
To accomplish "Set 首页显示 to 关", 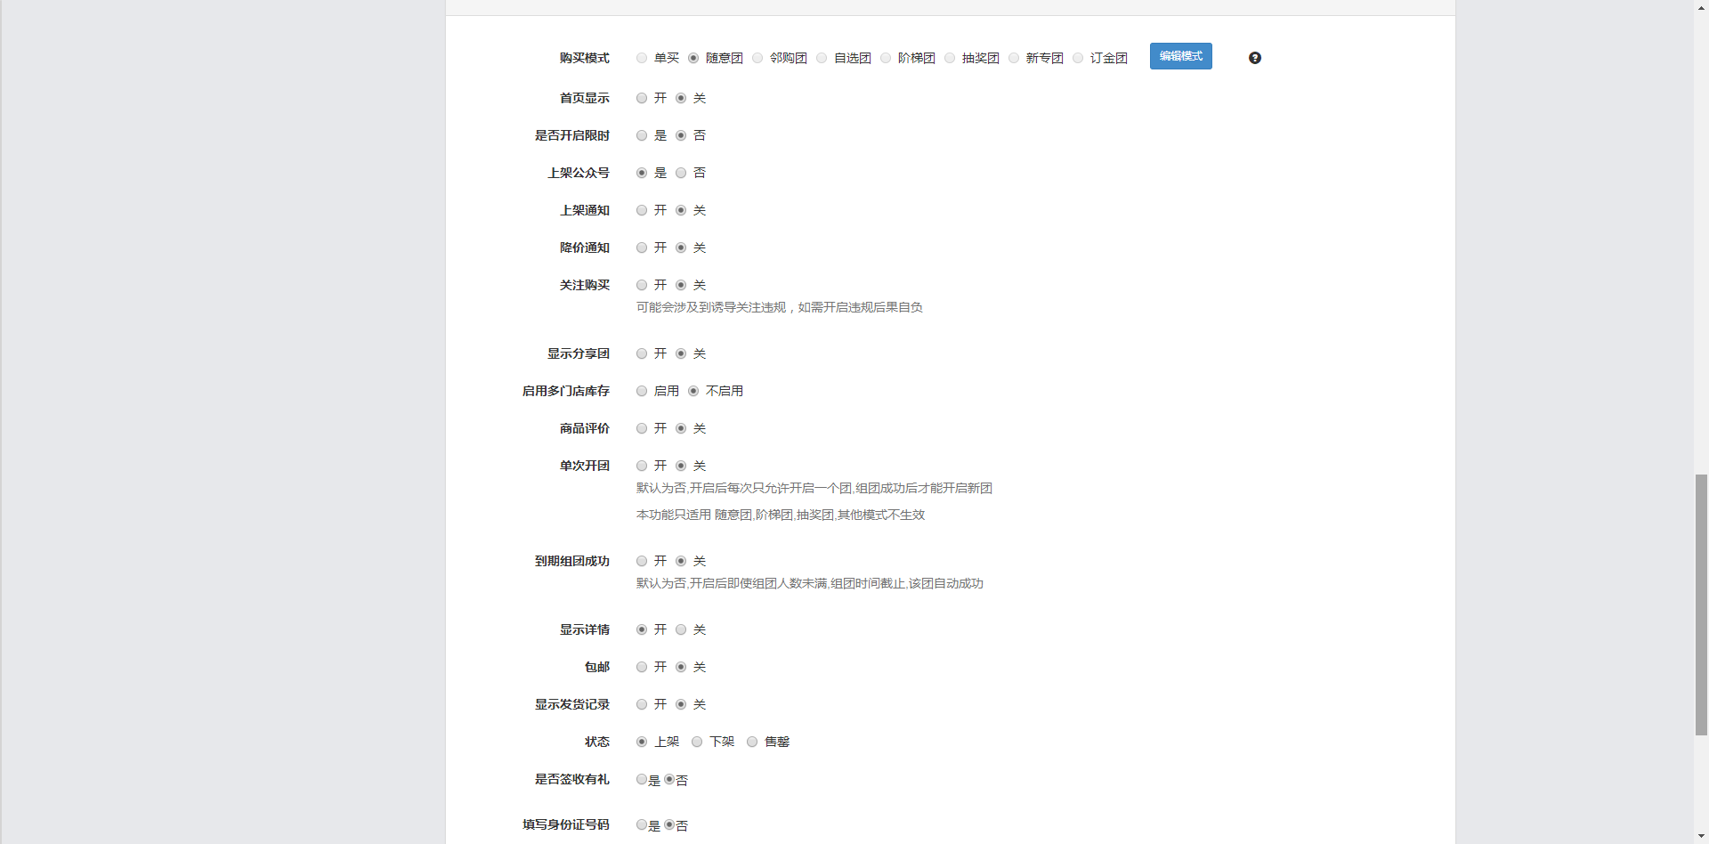I will point(681,98).
